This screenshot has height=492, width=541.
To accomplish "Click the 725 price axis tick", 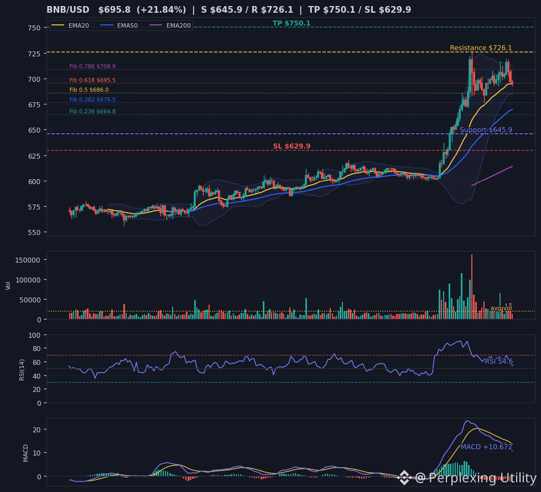I will pos(34,54).
